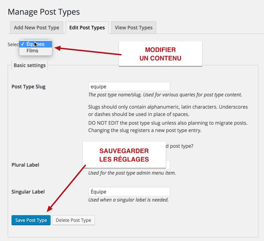Choose Films from the dropdown list

coord(36,51)
